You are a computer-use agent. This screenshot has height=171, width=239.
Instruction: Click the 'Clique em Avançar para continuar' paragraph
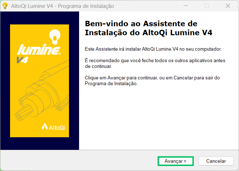tap(152, 80)
